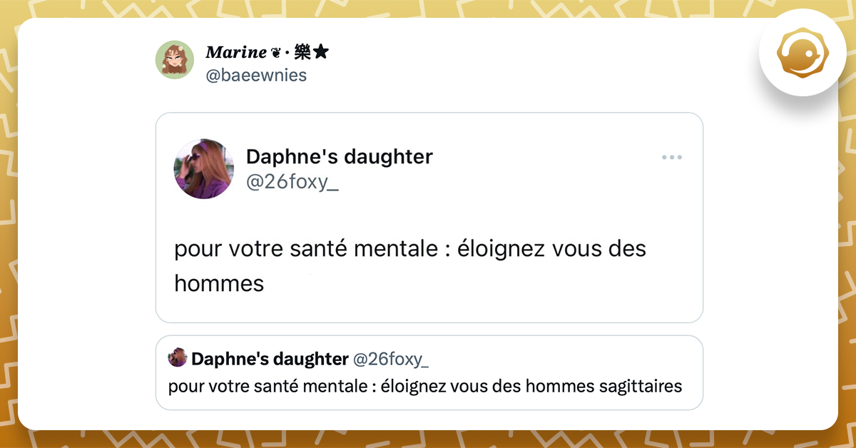Click the 樂 character in Marine's name
This screenshot has width=856, height=448.
click(303, 51)
